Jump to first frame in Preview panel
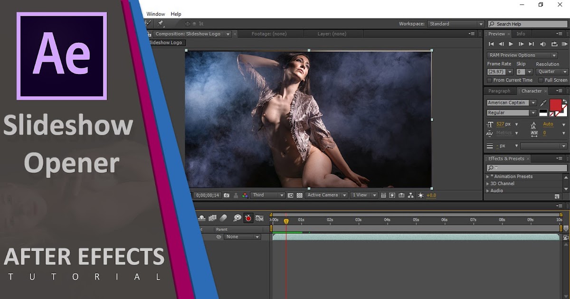The image size is (570, 299). 491,44
